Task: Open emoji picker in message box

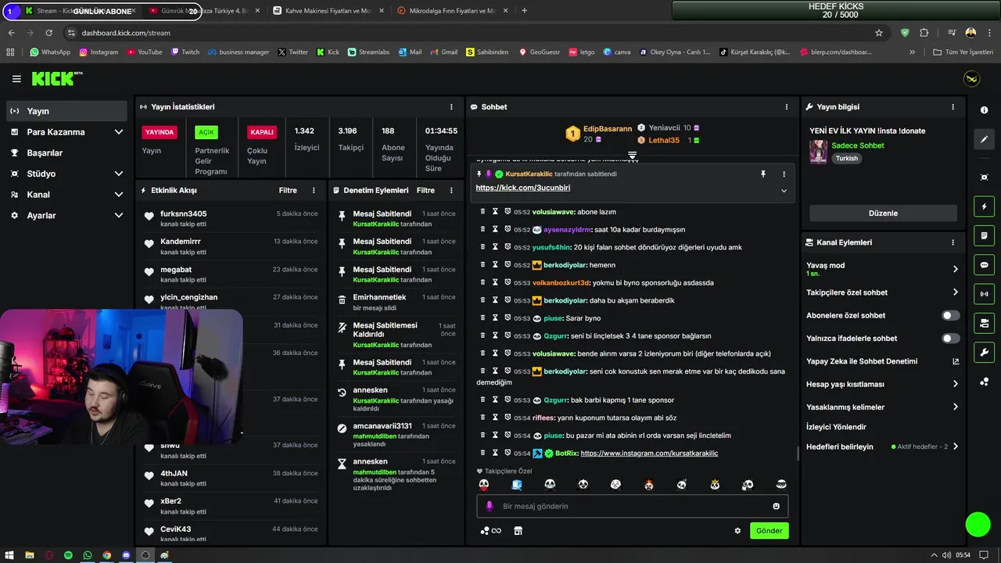Action: click(x=776, y=506)
